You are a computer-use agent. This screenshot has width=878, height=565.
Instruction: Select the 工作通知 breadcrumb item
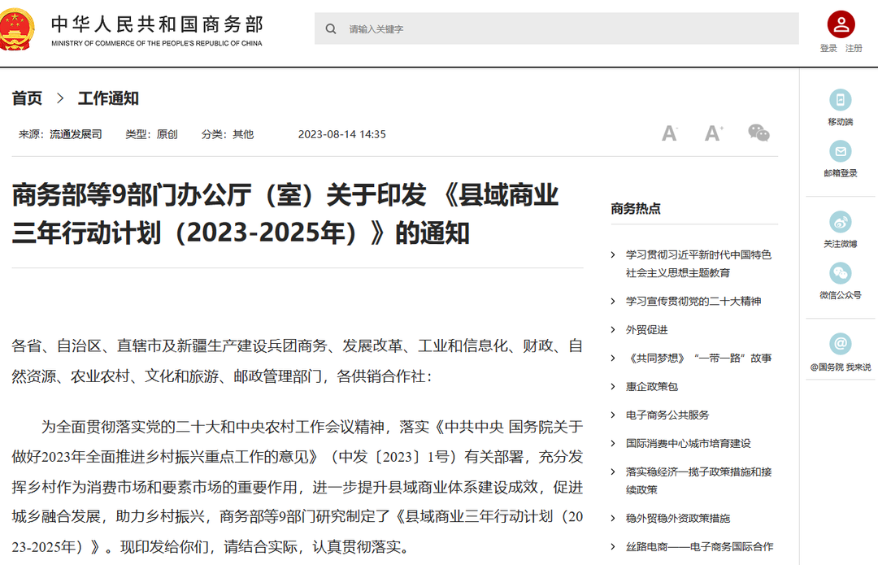108,98
